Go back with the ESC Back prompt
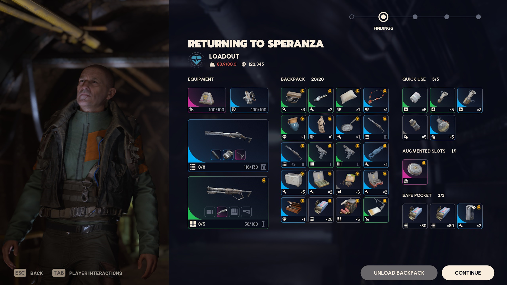Viewport: 507px width, 285px height. tap(29, 273)
